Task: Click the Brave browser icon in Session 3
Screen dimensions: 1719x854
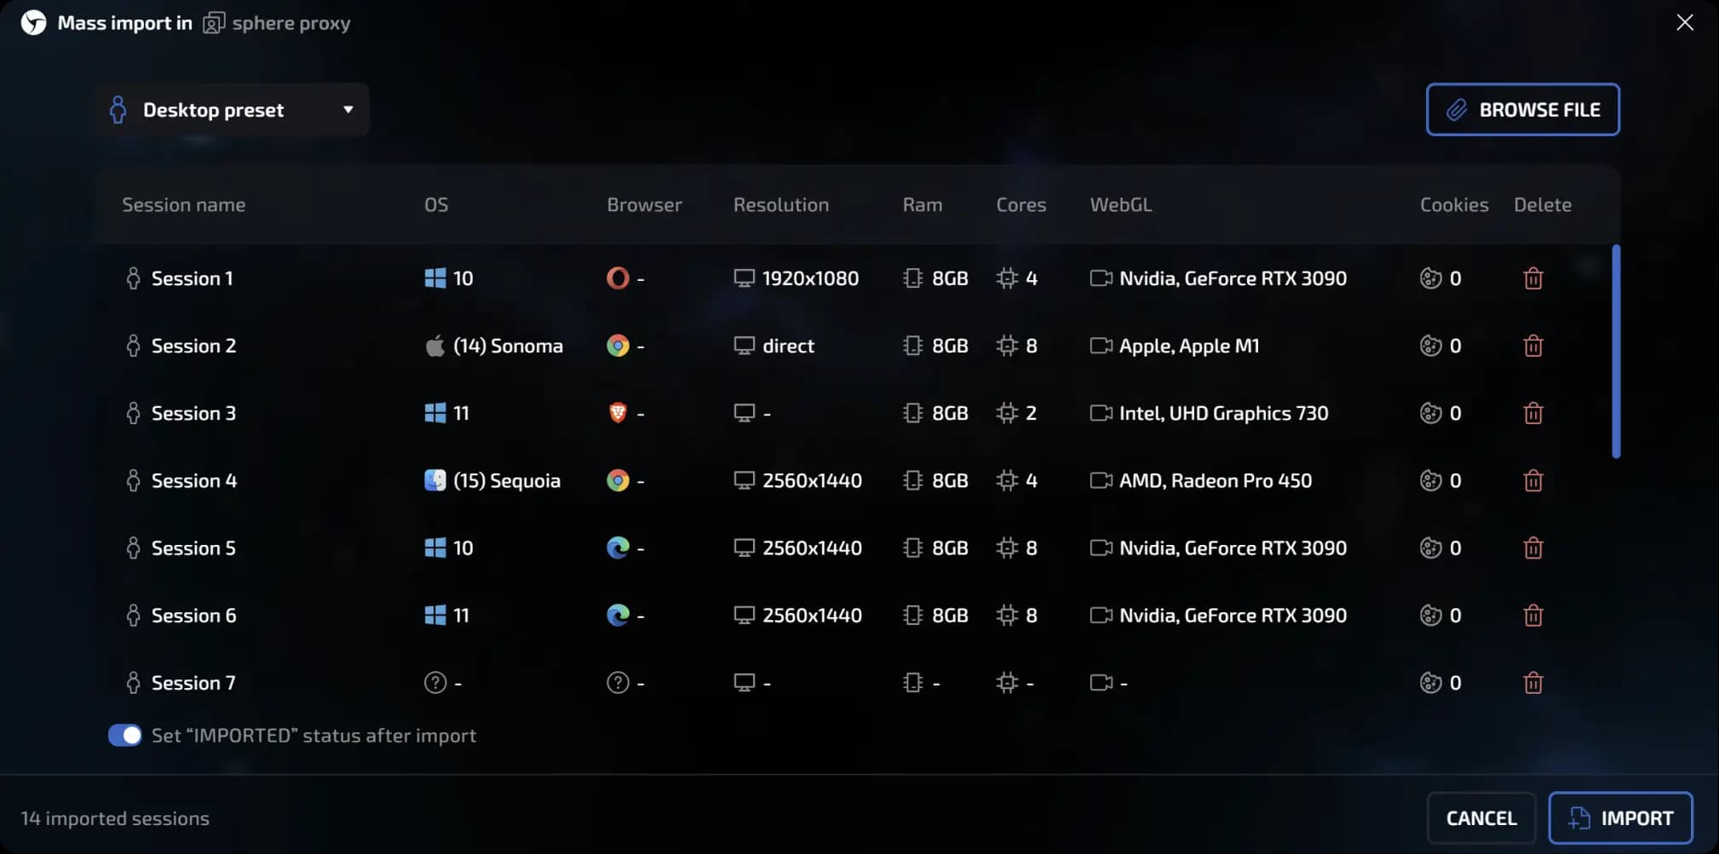Action: pyautogui.click(x=618, y=413)
